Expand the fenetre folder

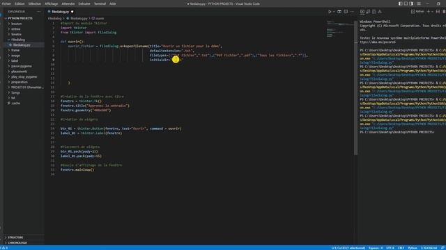tap(16, 34)
